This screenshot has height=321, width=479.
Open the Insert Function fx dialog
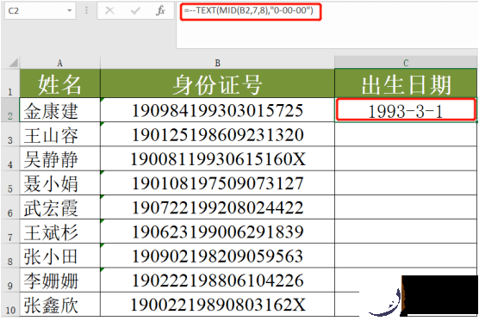coord(160,10)
